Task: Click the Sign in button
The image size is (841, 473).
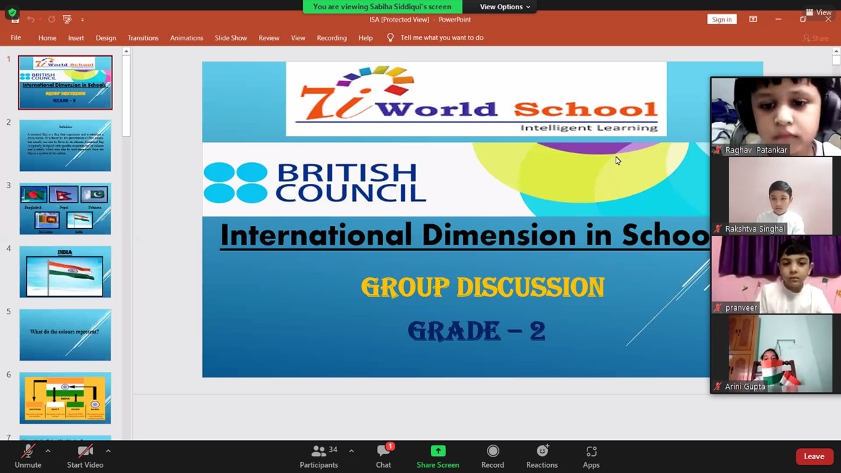Action: coord(721,19)
